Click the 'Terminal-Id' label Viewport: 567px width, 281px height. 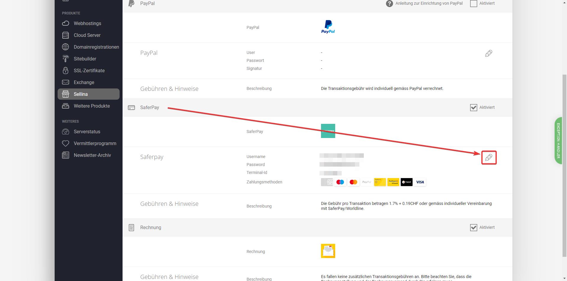coord(257,172)
